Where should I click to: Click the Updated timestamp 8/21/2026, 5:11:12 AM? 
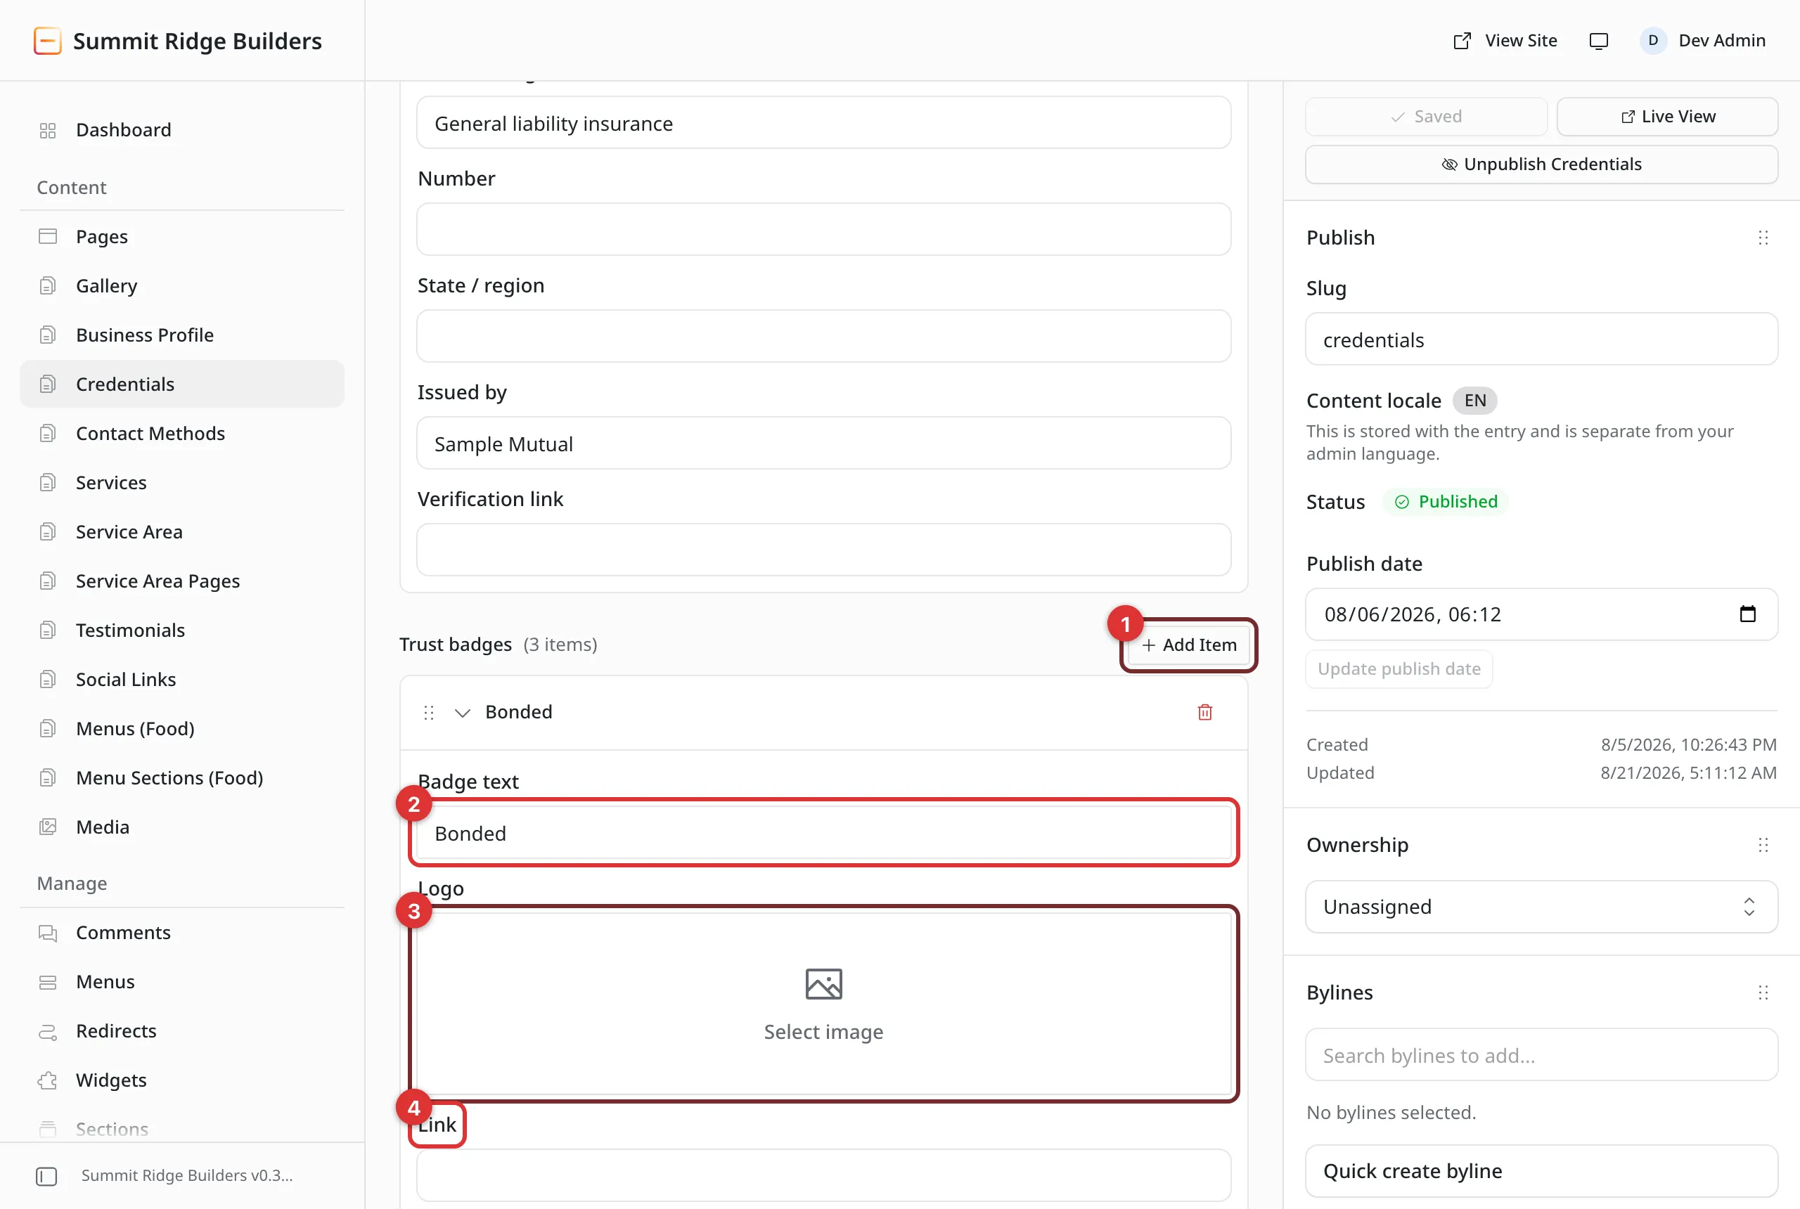1688,772
